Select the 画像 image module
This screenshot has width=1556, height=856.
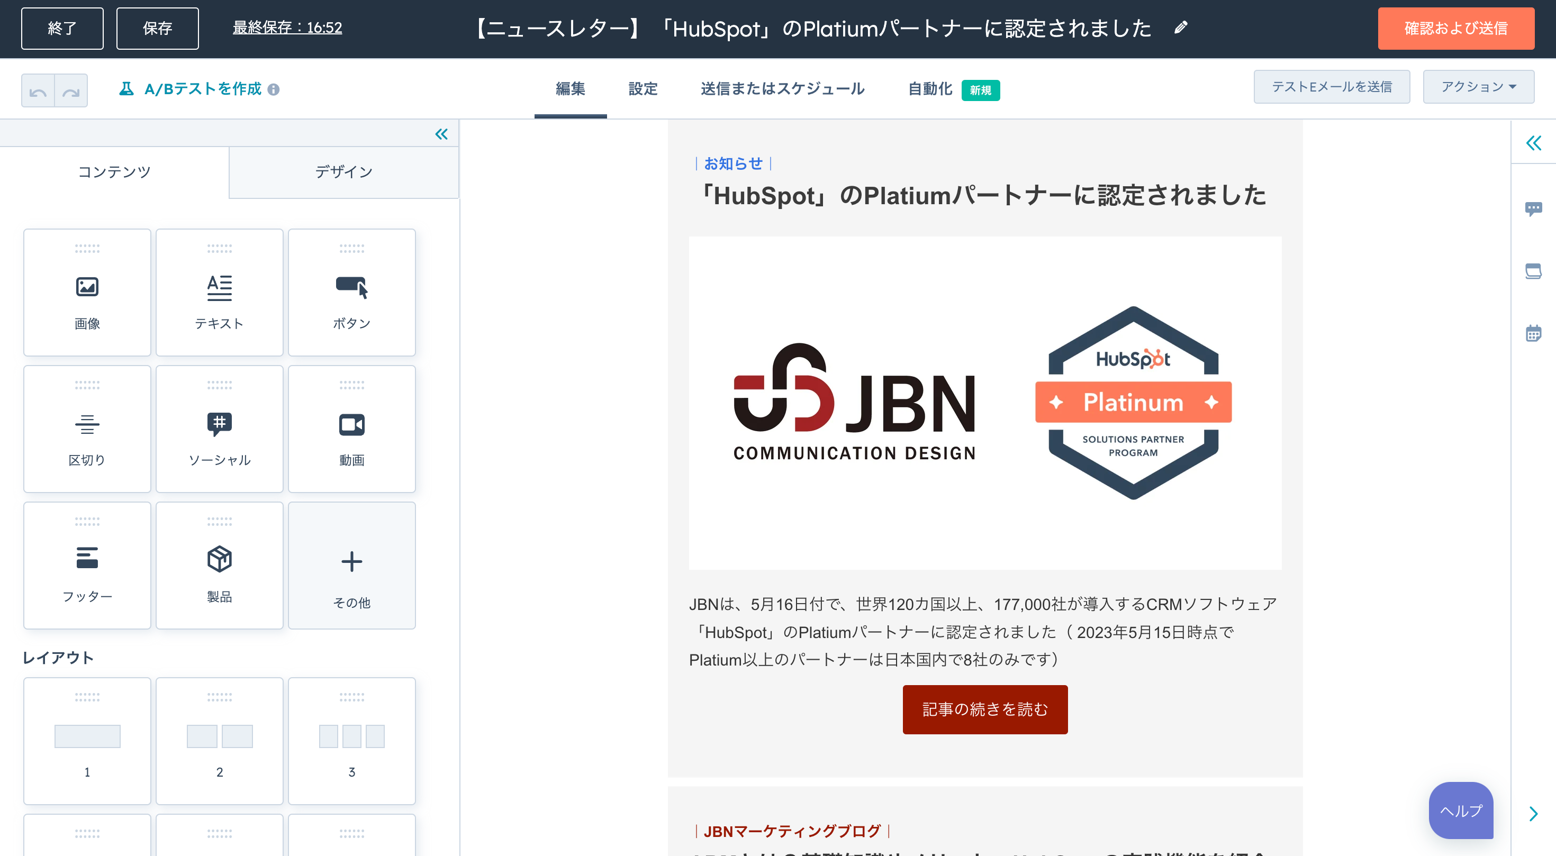pyautogui.click(x=87, y=292)
